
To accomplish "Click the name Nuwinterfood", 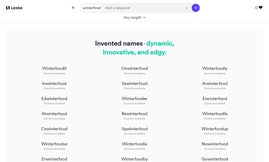I will point(215,144).
